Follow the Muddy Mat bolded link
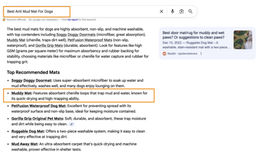This screenshot has width=261, height=165. click(19, 93)
